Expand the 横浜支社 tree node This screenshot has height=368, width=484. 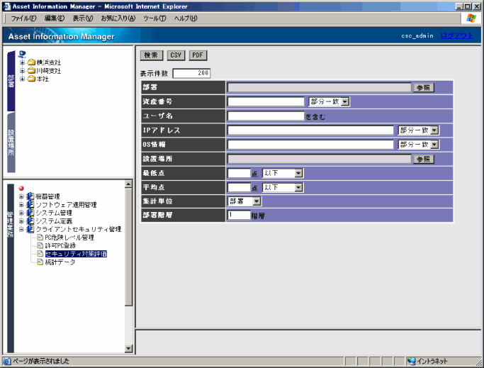pyautogui.click(x=22, y=62)
